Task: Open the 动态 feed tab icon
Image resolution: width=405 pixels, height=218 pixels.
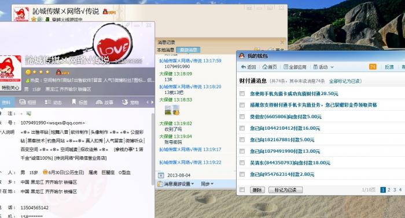Action: (48, 102)
